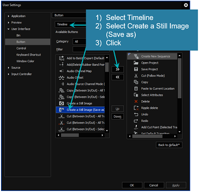Click the Cut (Between In/Out) - Selected scissors icon
The image size is (200, 193).
61,129
